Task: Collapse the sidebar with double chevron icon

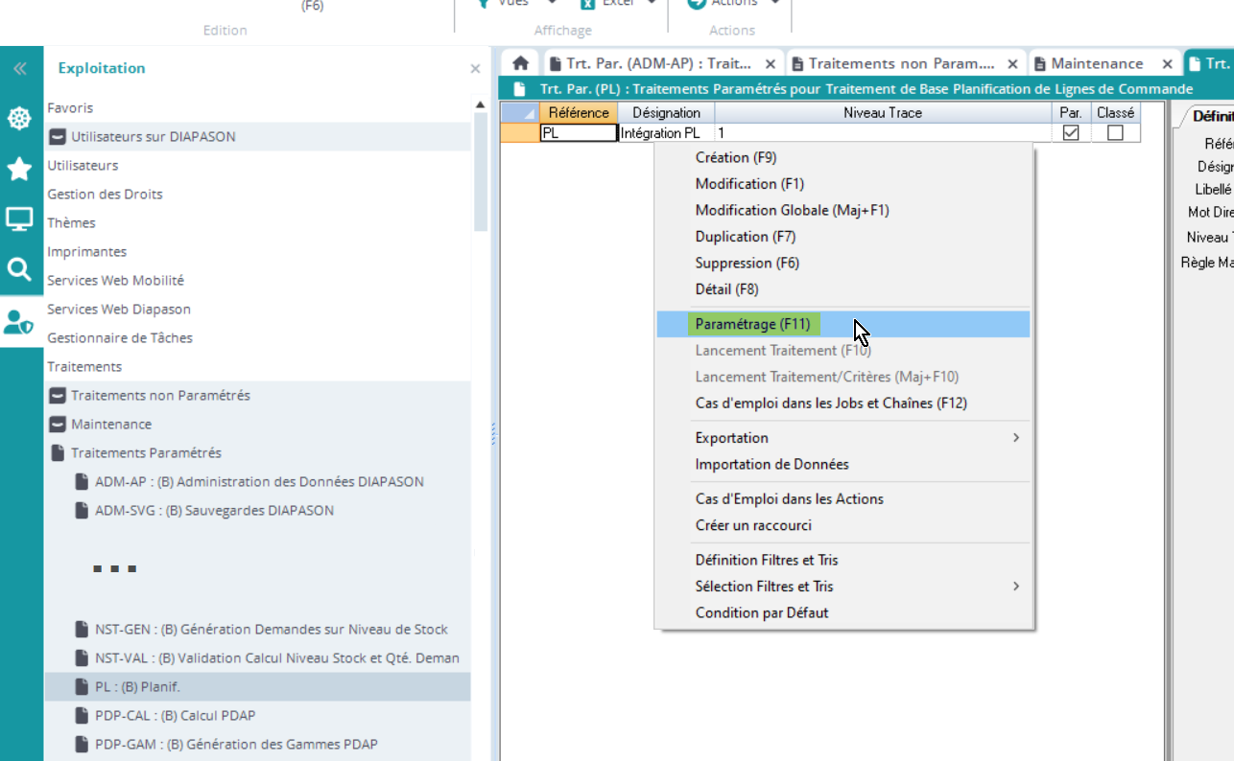Action: pos(20,69)
